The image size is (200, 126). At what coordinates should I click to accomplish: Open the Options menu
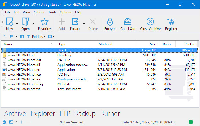pos(66,12)
